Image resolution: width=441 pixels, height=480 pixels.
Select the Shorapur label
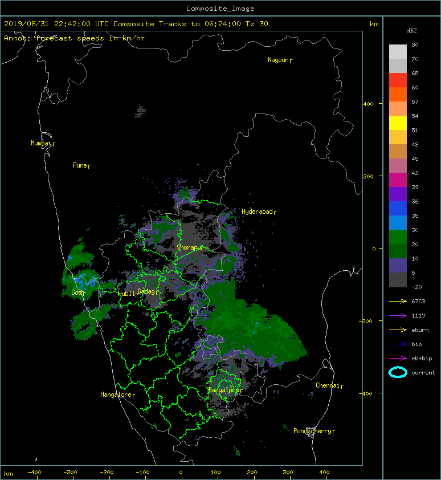tap(190, 247)
